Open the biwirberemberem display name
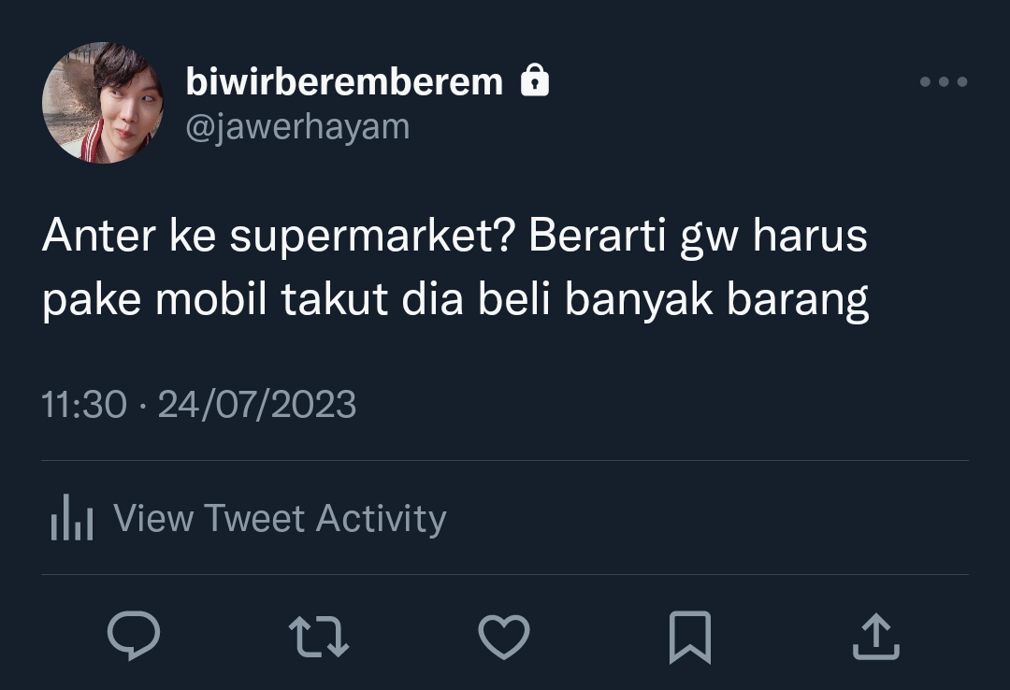 coord(344,82)
